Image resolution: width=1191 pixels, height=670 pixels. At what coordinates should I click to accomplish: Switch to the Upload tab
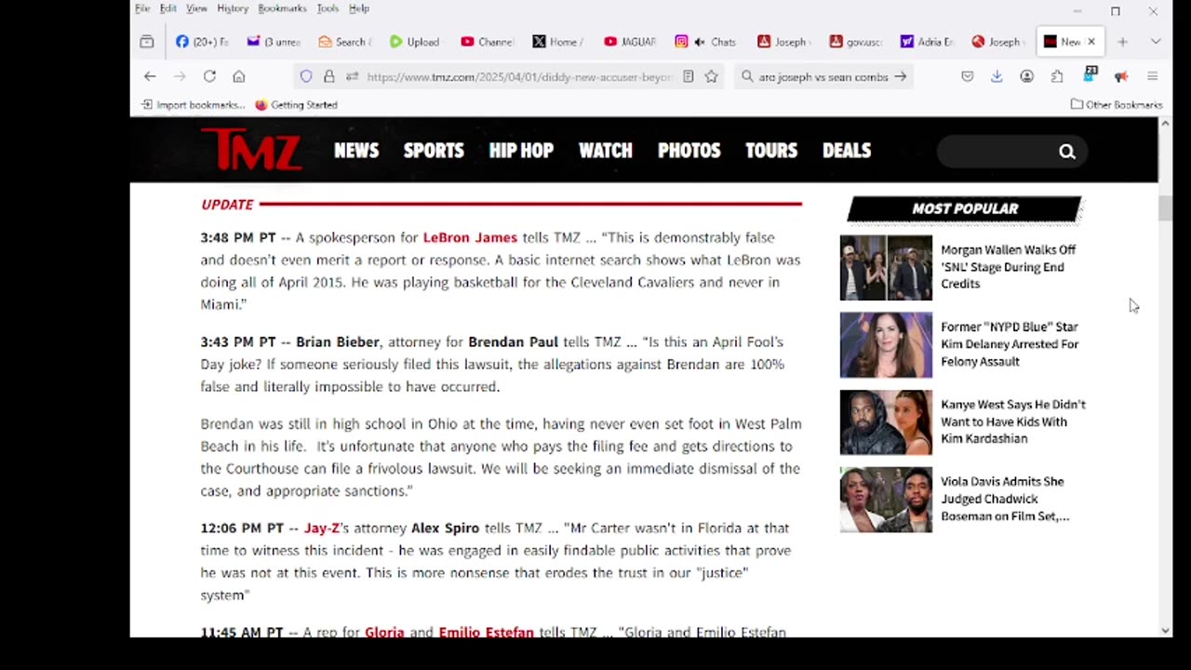[x=415, y=42]
